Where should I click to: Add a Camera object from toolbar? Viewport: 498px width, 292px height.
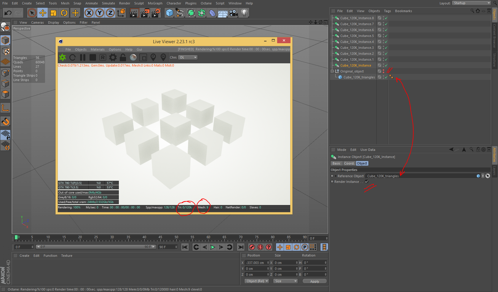point(234,13)
